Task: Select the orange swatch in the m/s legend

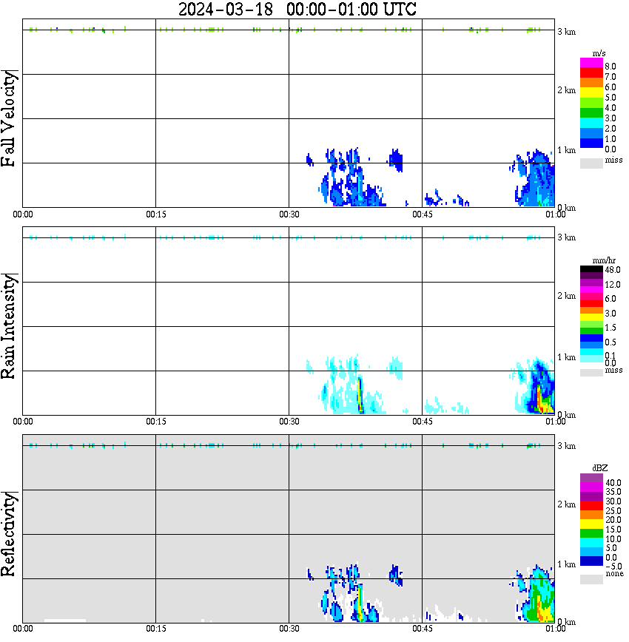Action: click(592, 82)
